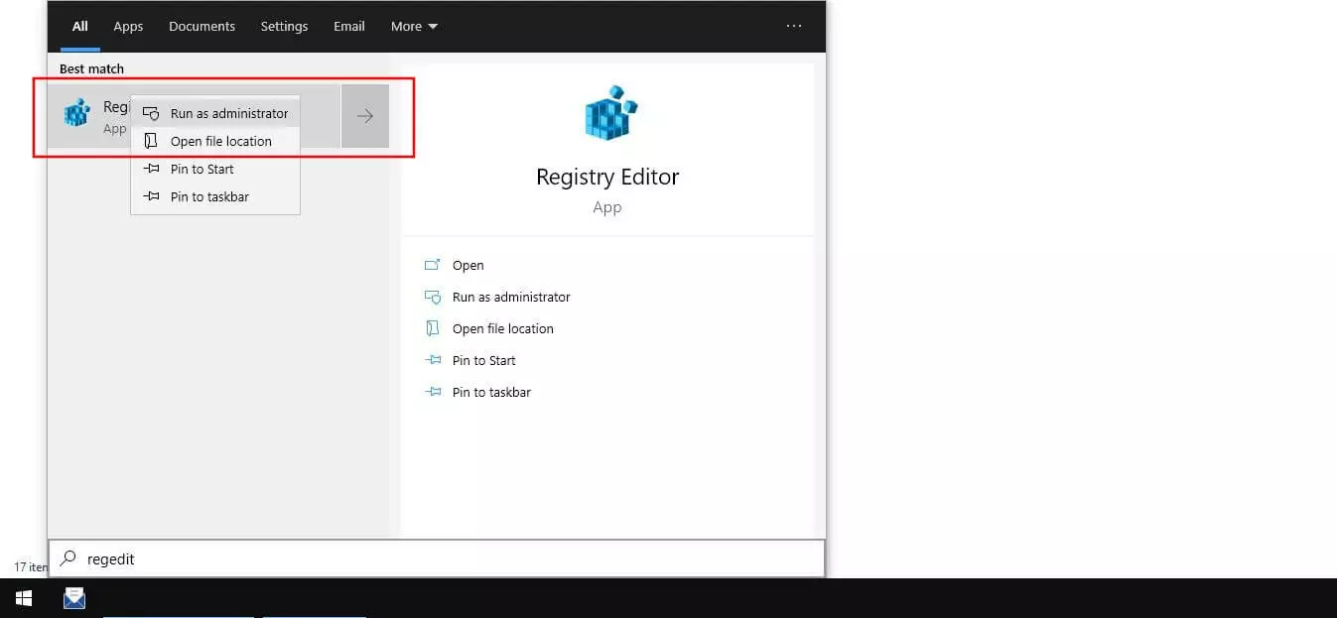This screenshot has height=618, width=1337.
Task: Choose Run as administrator in context menu
Action: point(228,114)
